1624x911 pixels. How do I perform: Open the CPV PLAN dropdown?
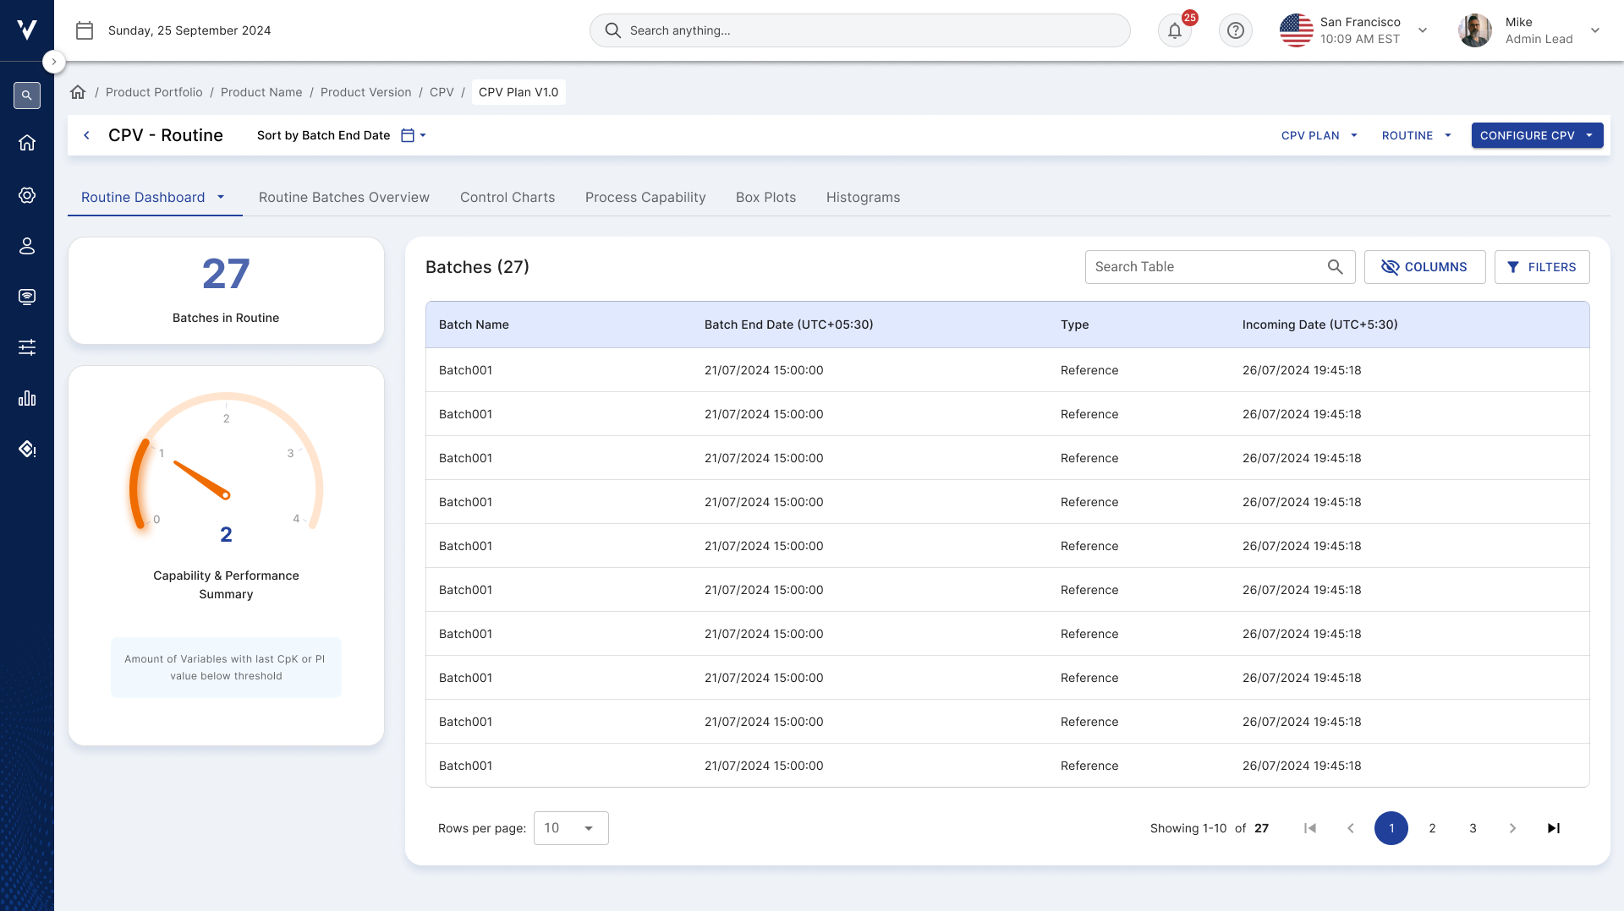[1319, 135]
